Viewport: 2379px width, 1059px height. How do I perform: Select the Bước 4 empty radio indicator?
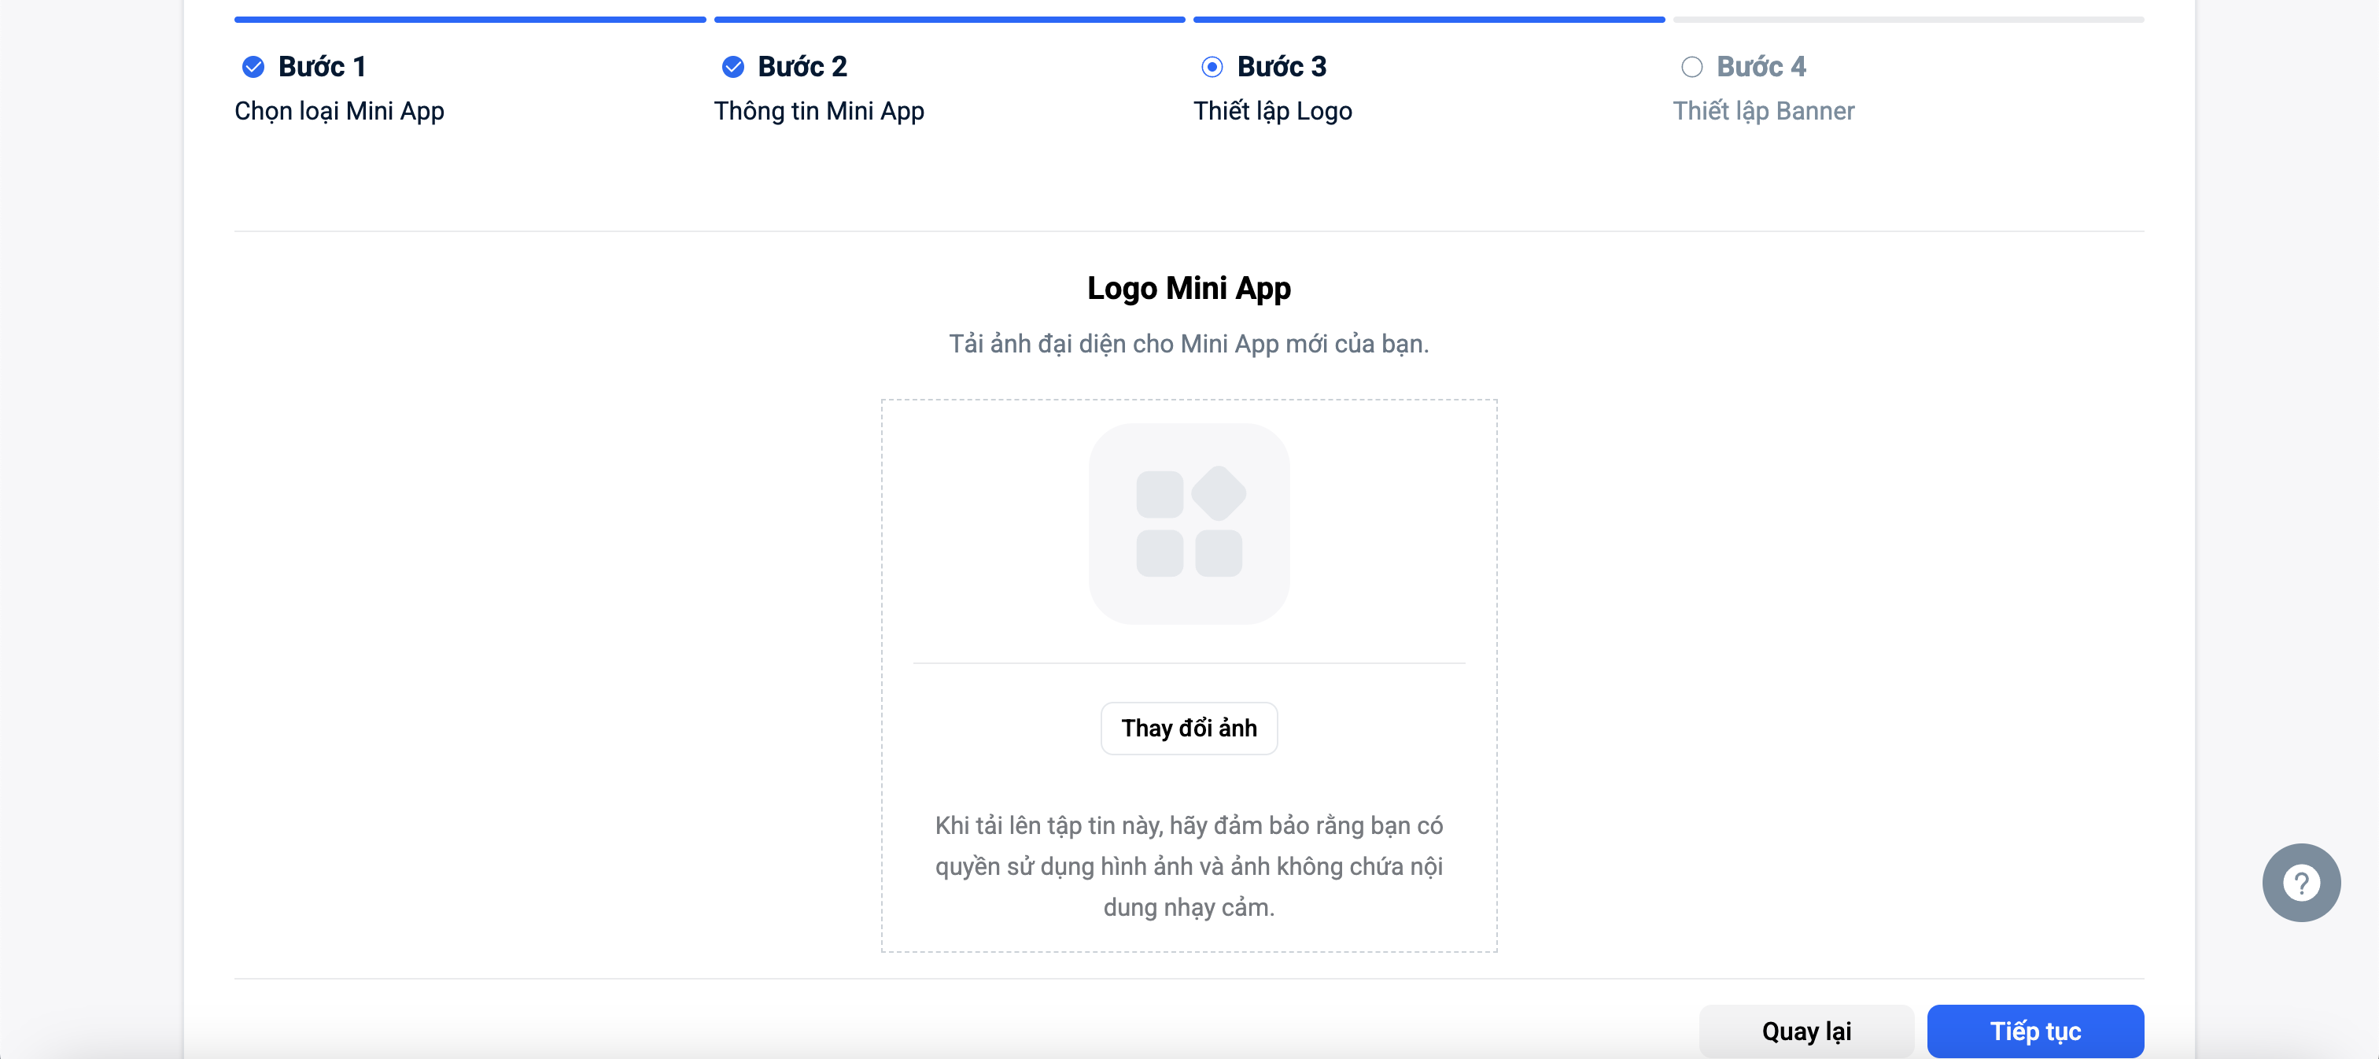click(x=1691, y=66)
